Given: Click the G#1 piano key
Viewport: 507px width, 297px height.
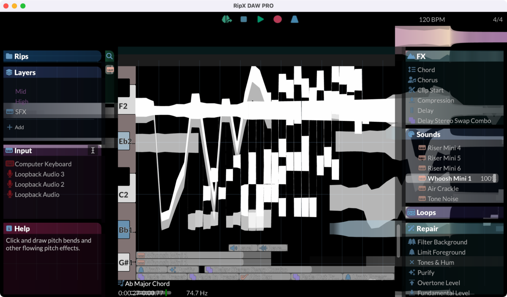Looking at the screenshot, I should tap(124, 262).
